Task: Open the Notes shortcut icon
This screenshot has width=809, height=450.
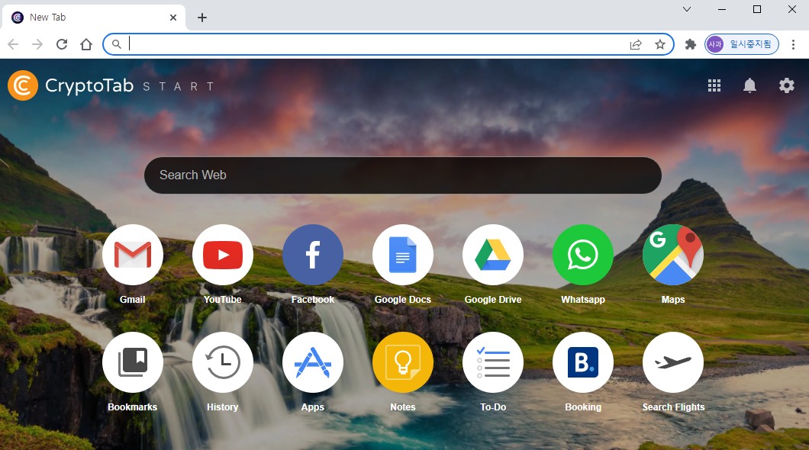Action: coord(403,362)
